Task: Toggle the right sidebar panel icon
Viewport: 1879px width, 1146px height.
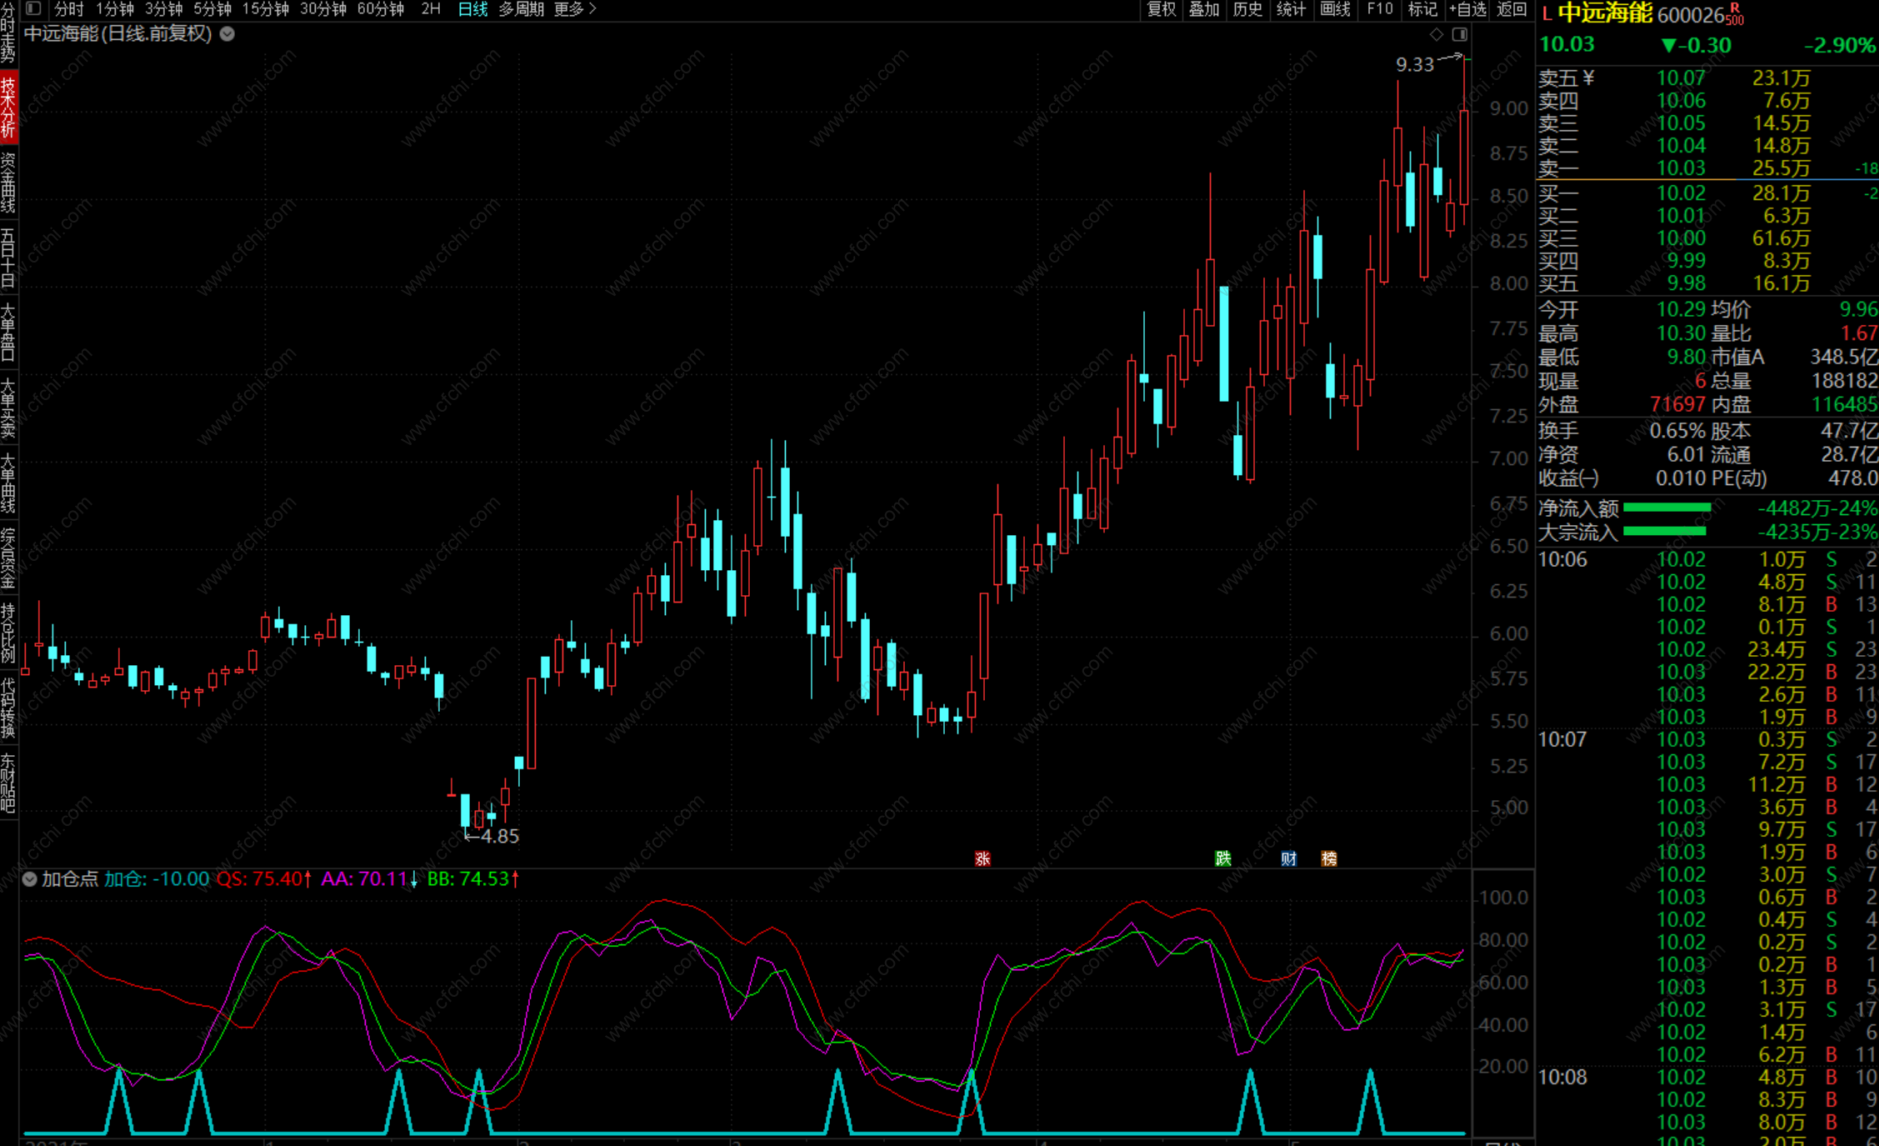Action: (1459, 34)
